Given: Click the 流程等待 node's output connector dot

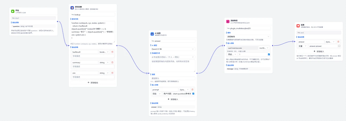Looking at the screenshot, I should pyautogui.click(x=273, y=45).
